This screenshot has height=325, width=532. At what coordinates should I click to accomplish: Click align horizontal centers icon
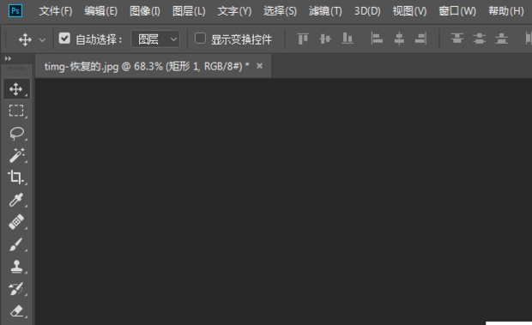[399, 39]
